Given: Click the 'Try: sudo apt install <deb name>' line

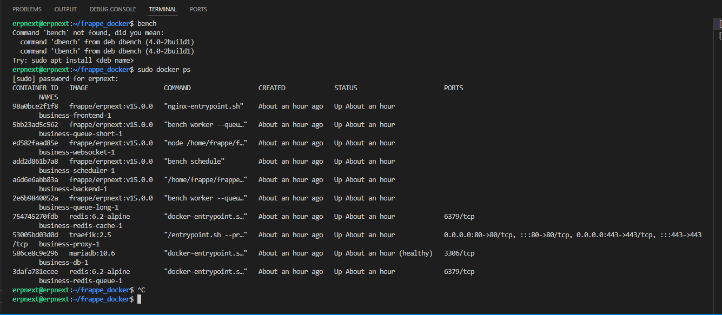Looking at the screenshot, I should pyautogui.click(x=73, y=61).
